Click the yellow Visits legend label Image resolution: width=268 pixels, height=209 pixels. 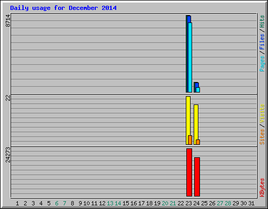point(262,114)
